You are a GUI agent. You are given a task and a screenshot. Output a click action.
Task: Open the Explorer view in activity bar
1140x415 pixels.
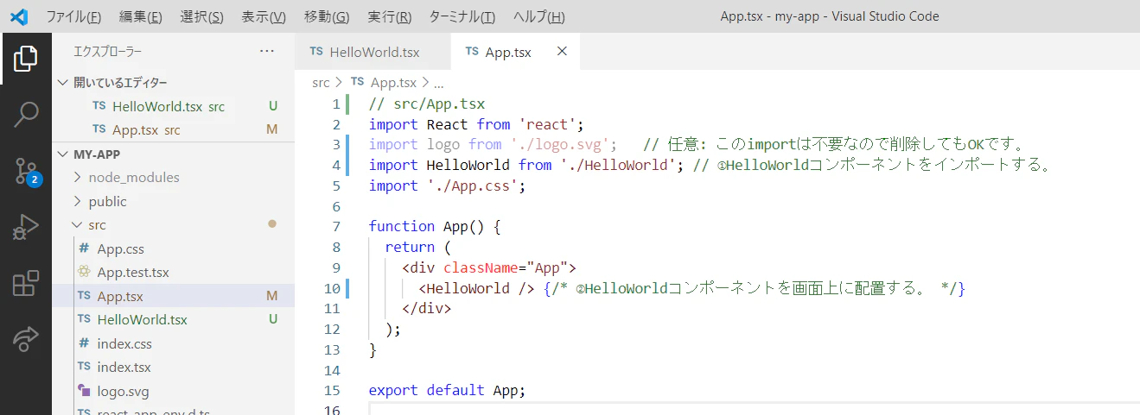coord(26,59)
